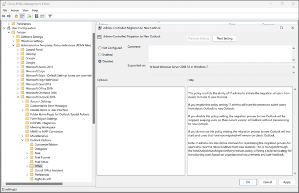This screenshot has height=193, width=299.
Task: Click the Export List toolbar icon
Action: [29, 16]
